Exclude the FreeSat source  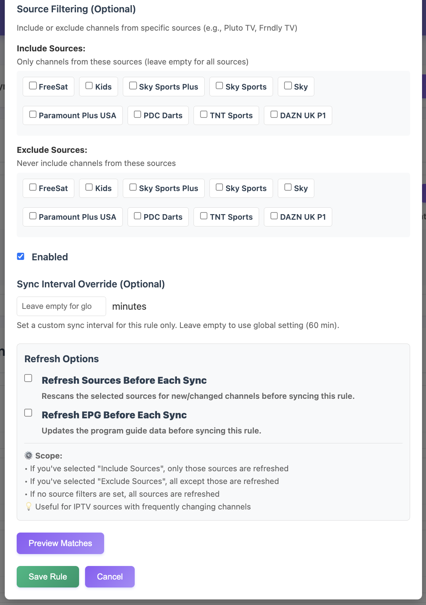click(33, 187)
